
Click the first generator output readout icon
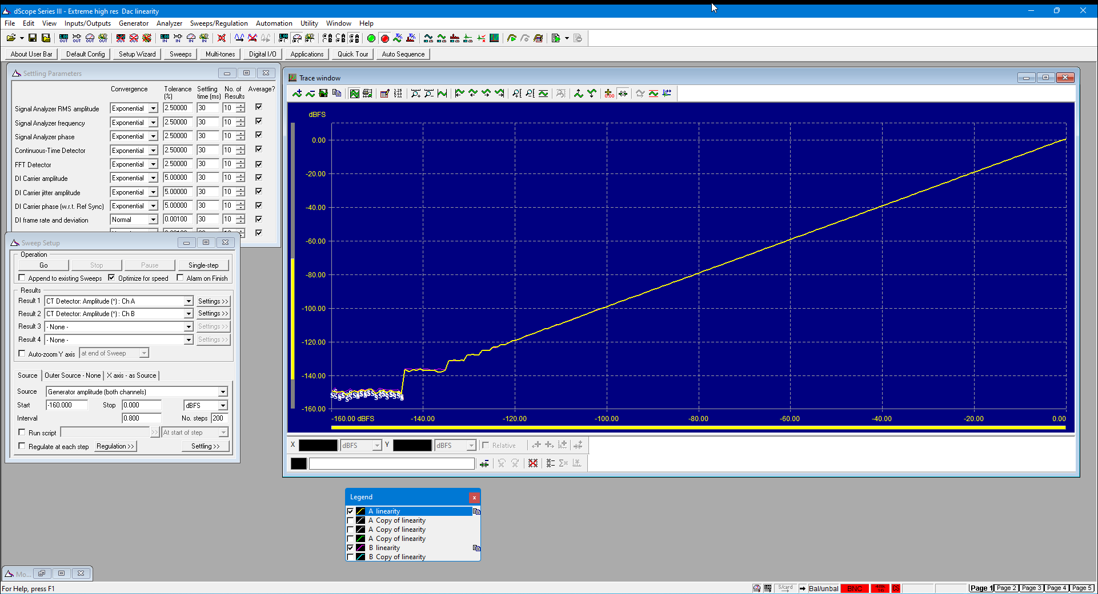tap(63, 38)
